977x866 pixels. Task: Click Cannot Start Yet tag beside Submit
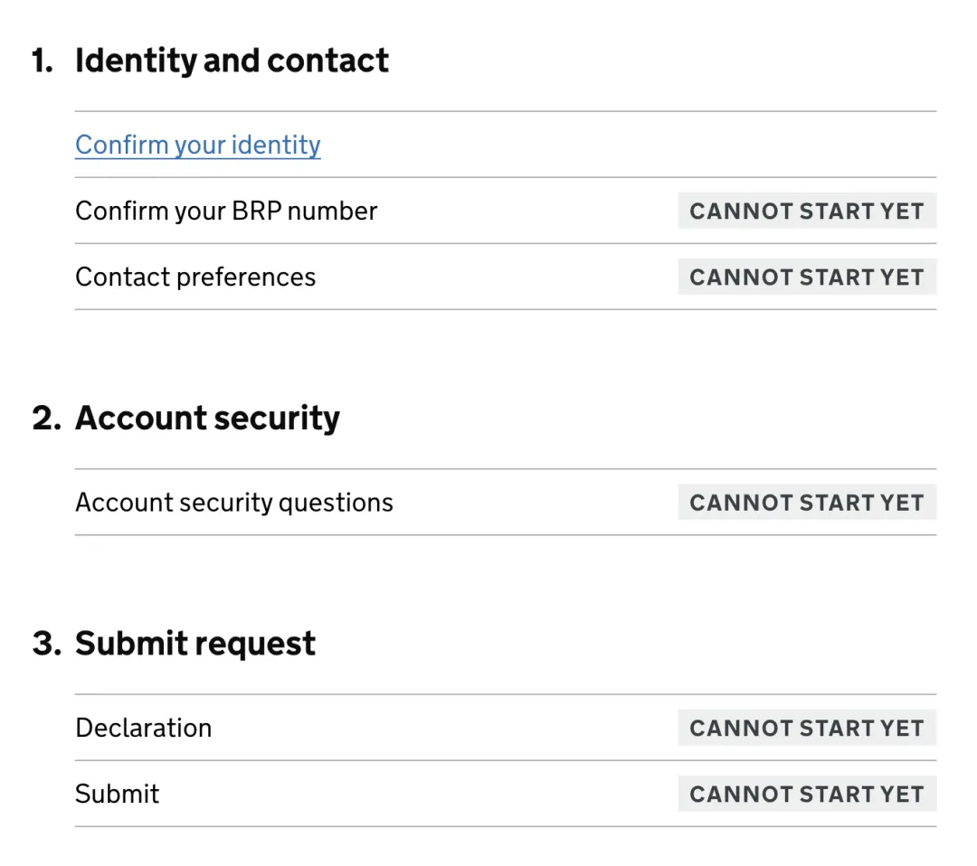coord(806,794)
